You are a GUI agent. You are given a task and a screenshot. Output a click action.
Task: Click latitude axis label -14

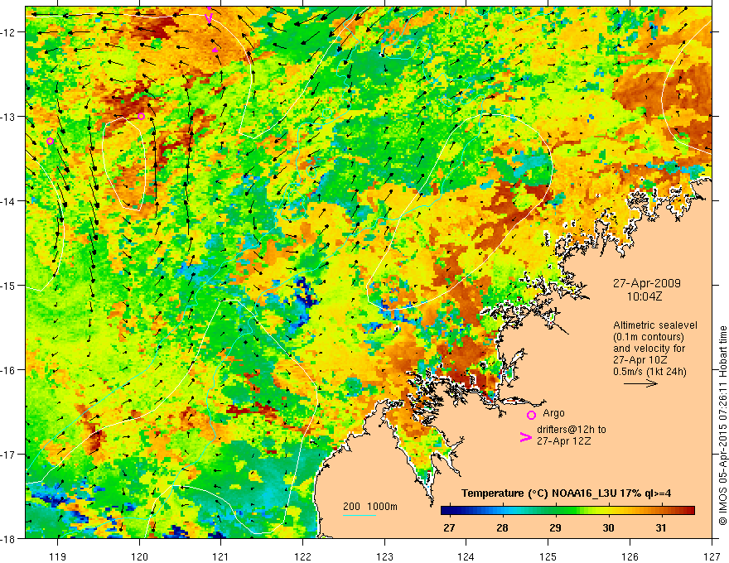9,201
